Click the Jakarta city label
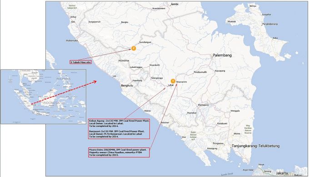This screenshot has width=309, height=177. point(282,173)
